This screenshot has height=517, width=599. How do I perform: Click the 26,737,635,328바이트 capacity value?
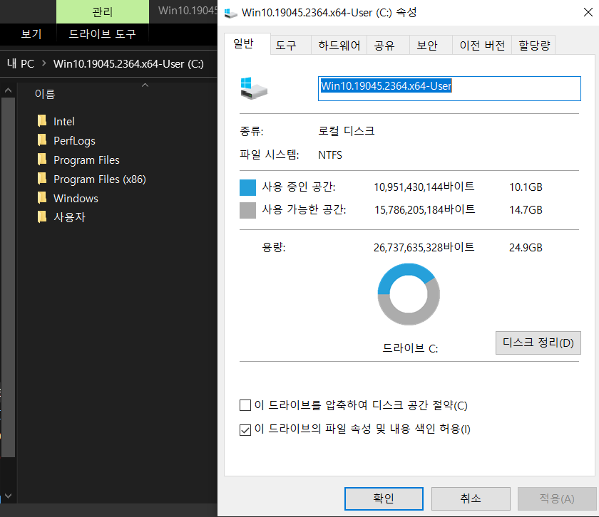pos(424,247)
